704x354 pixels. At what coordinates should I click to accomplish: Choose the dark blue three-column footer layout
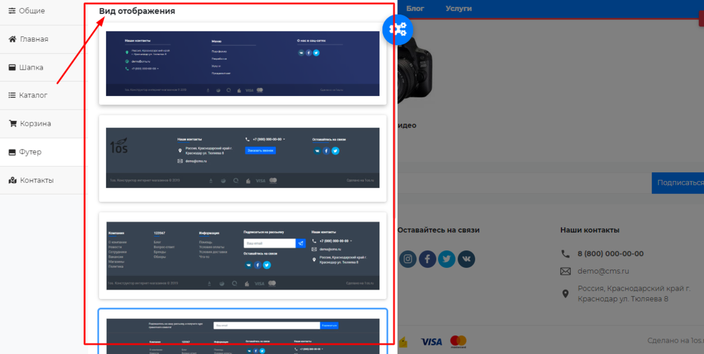coord(242,63)
